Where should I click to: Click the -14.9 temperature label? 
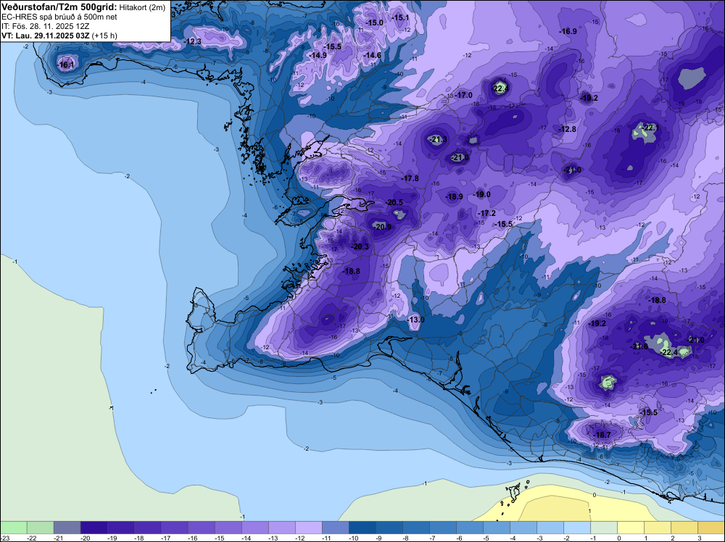[x=318, y=55]
